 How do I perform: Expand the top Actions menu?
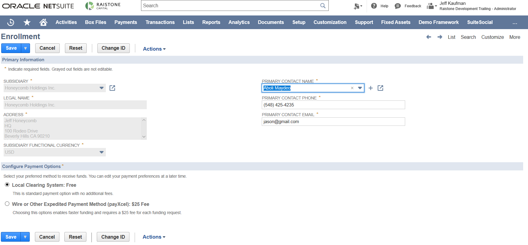[154, 49]
